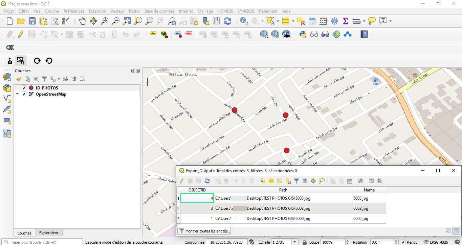The height and width of the screenshot is (245, 462).
Task: Toggle the scale lock padlock icon
Action: (305, 242)
